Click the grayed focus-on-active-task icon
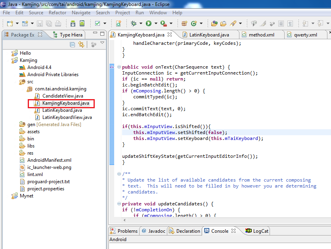The image size is (331, 249). (94, 44)
